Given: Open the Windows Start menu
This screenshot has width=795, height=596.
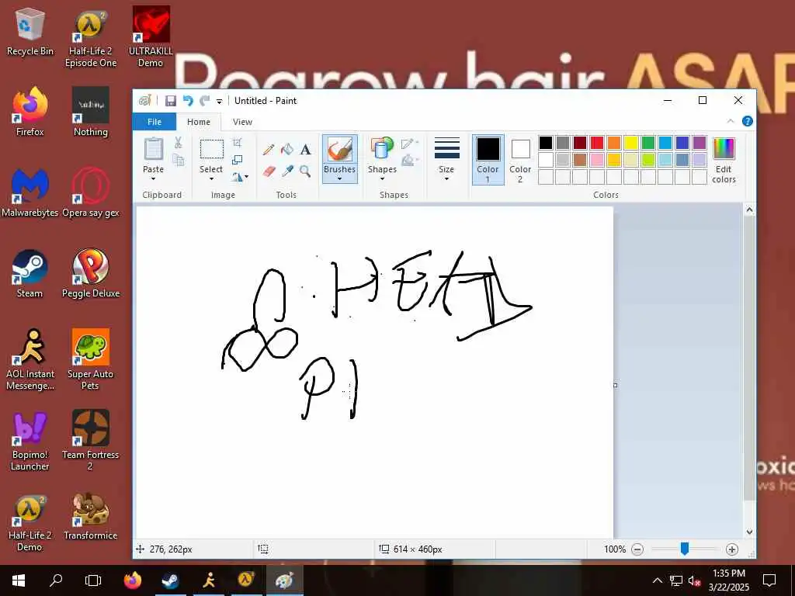Looking at the screenshot, I should [19, 580].
